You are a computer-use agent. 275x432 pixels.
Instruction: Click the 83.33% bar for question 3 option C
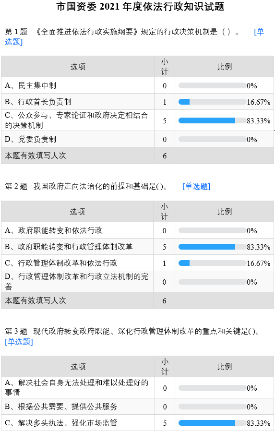pos(212,423)
